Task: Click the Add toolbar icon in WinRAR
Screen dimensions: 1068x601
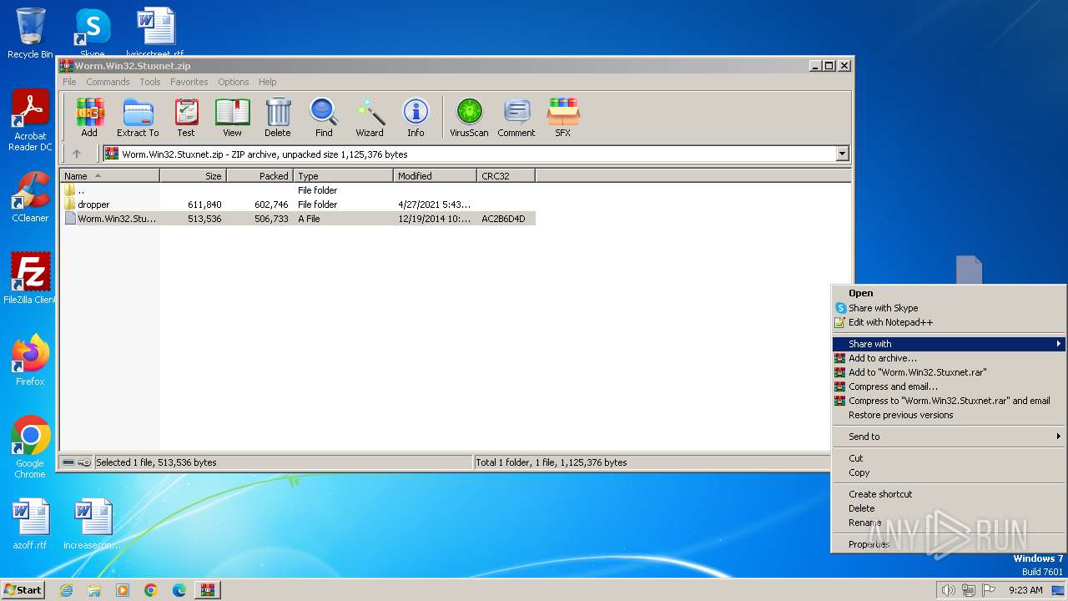Action: [89, 117]
